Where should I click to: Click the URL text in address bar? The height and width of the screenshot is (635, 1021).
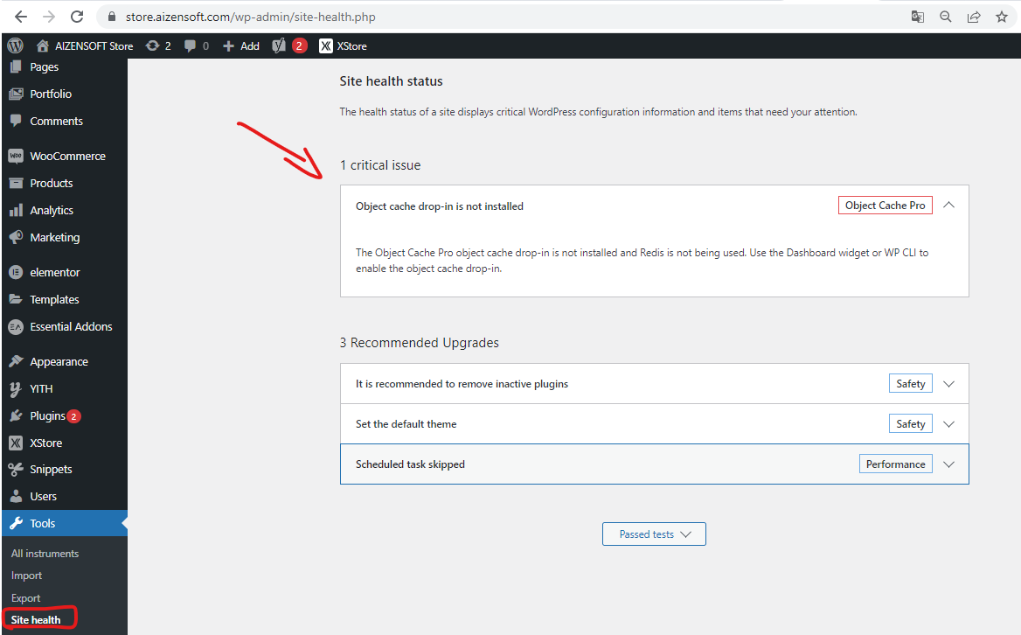coord(251,17)
